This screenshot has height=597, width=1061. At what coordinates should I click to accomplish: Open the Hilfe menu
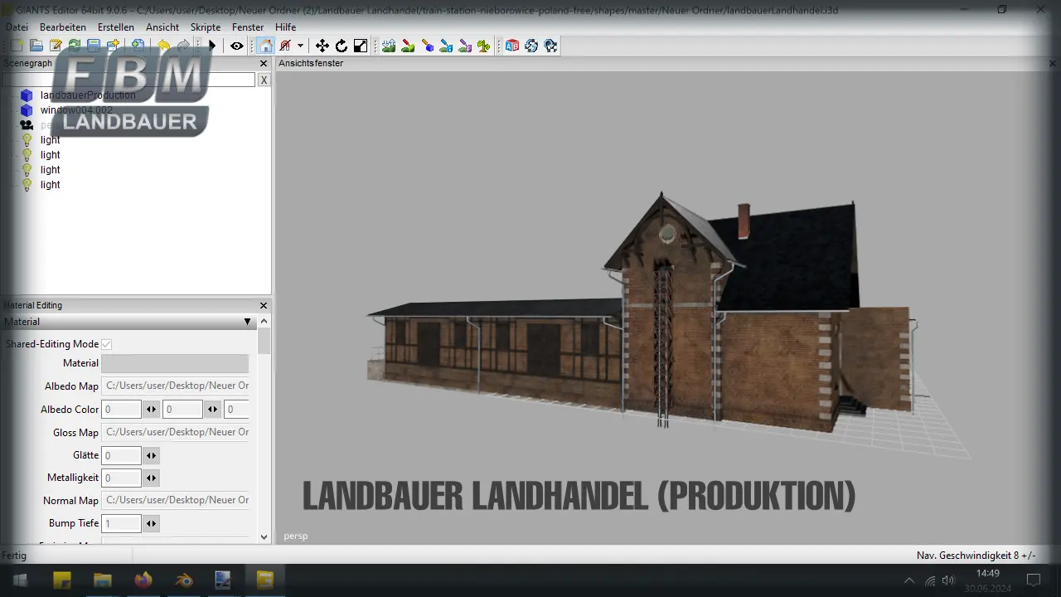pos(285,27)
